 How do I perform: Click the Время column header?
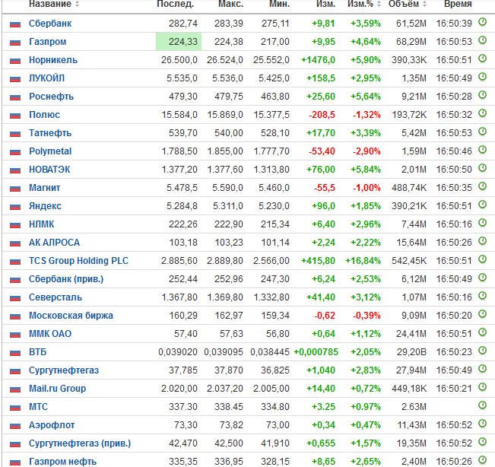click(458, 4)
